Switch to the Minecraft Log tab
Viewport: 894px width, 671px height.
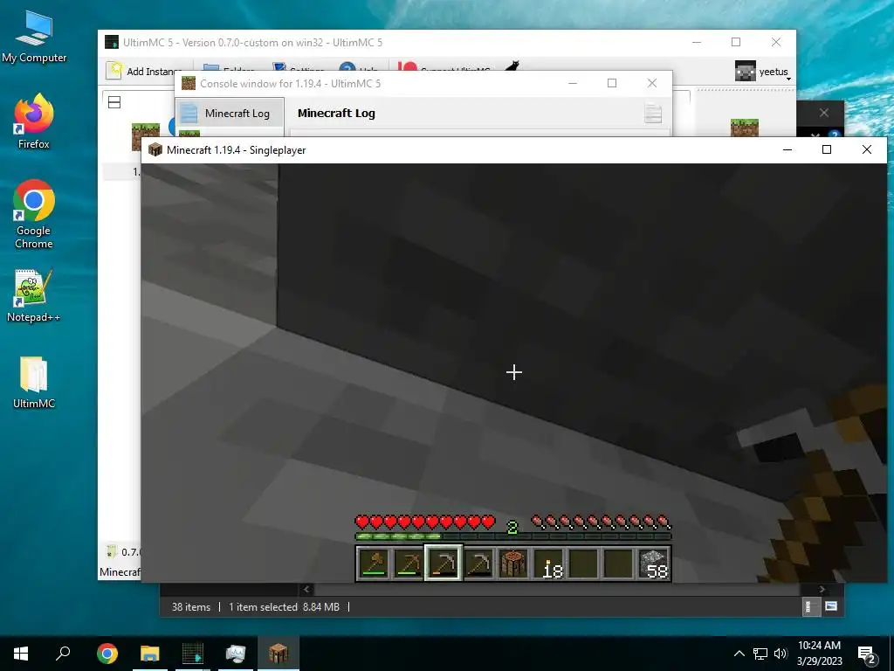click(x=230, y=113)
